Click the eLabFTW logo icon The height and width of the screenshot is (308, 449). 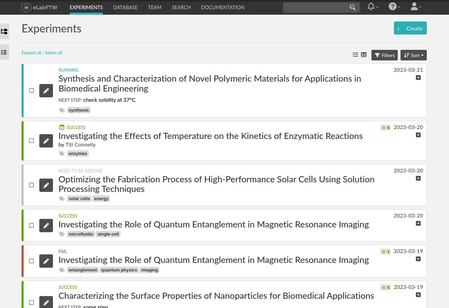[26, 7]
